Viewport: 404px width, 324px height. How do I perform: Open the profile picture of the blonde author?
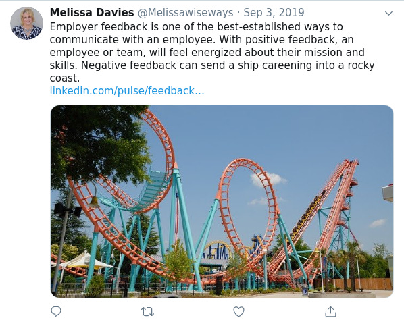click(26, 24)
